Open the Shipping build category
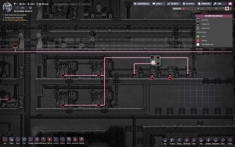235x147 pixels. click(81, 140)
